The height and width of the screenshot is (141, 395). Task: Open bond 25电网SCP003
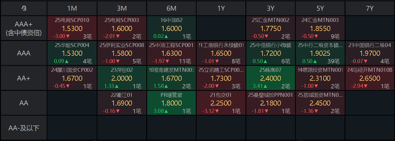pyautogui.click(x=122, y=20)
